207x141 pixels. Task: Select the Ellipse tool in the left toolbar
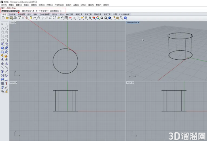click(6, 32)
